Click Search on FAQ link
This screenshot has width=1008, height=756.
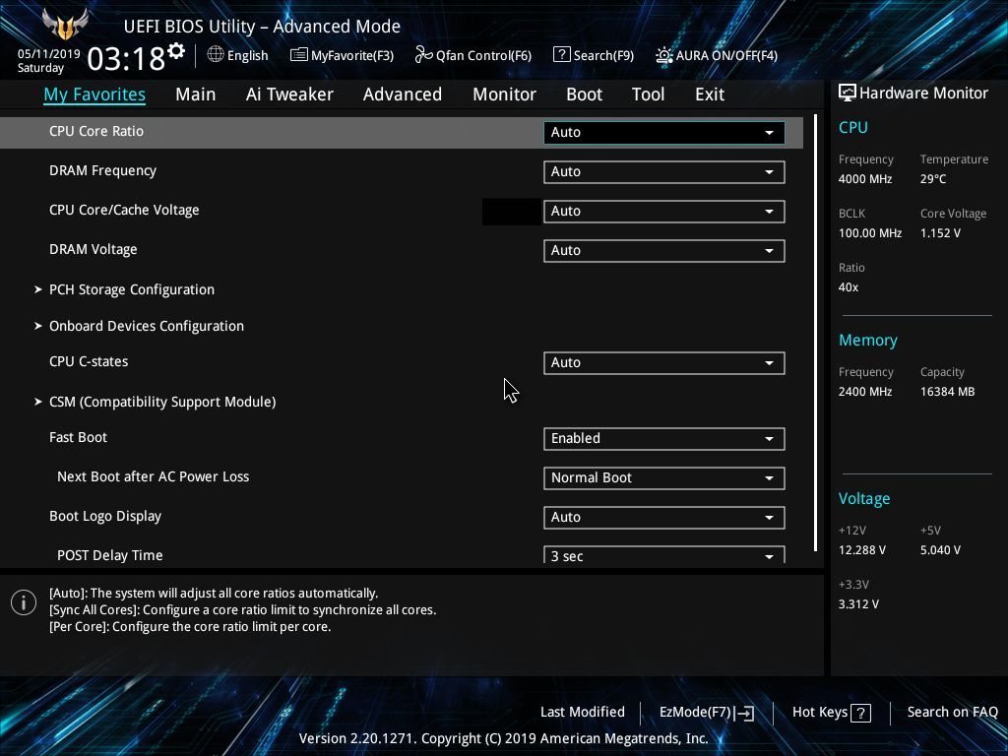952,712
